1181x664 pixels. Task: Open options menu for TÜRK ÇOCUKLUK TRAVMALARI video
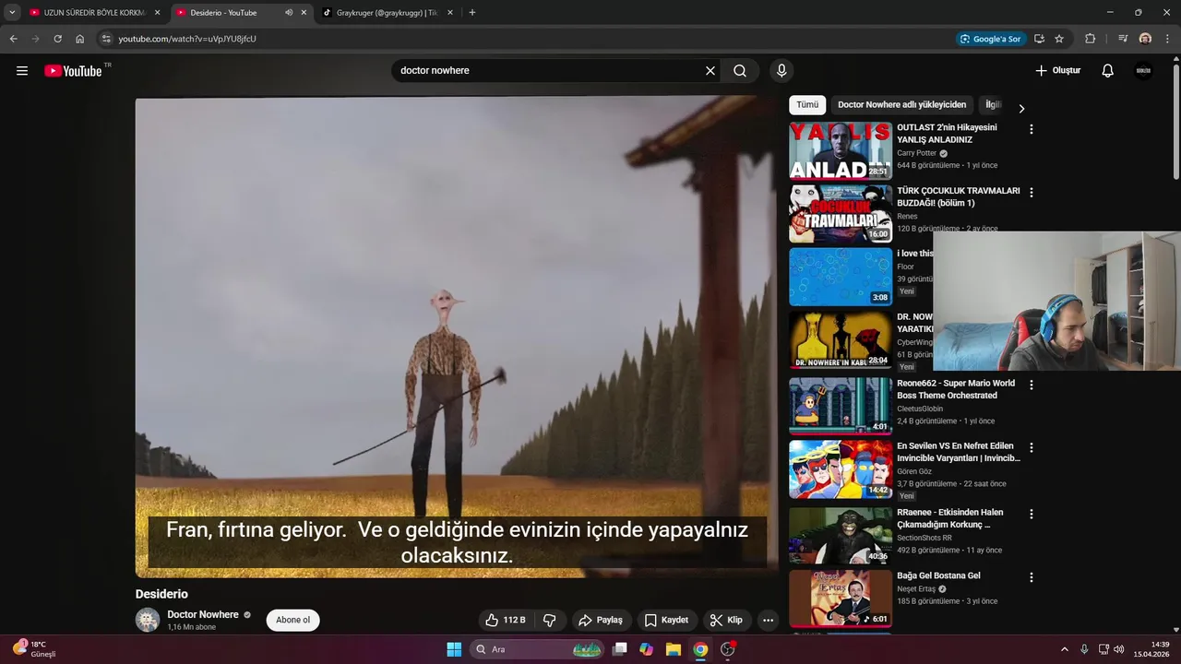click(1032, 193)
